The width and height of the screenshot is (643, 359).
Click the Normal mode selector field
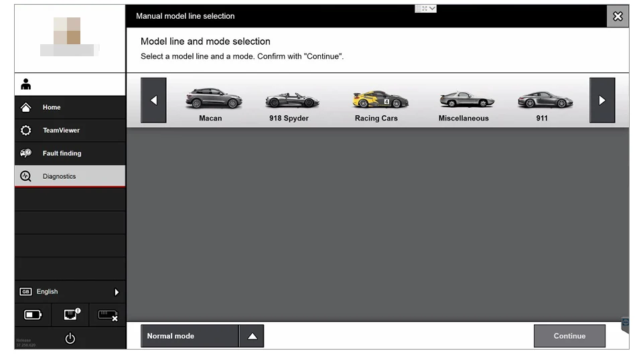[x=190, y=336]
